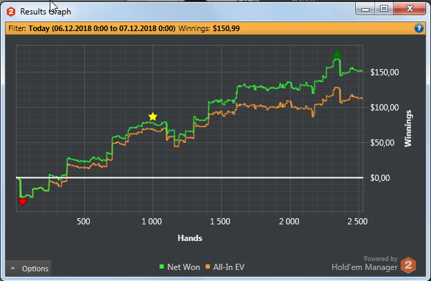
Task: Click the $150,00 axis label
Action: tap(384, 72)
